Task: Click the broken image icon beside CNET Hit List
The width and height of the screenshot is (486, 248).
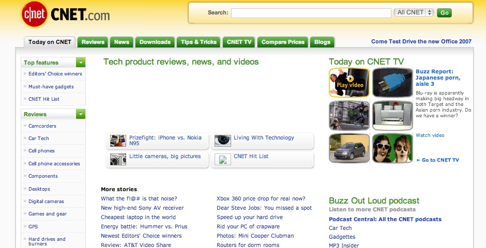Action: (222, 160)
